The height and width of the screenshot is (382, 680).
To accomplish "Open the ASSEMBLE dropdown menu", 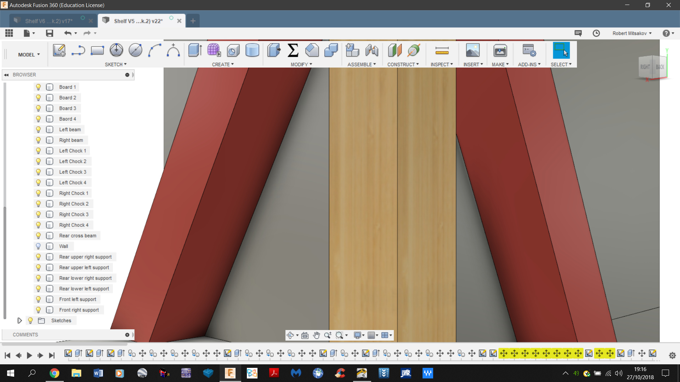I will (362, 64).
